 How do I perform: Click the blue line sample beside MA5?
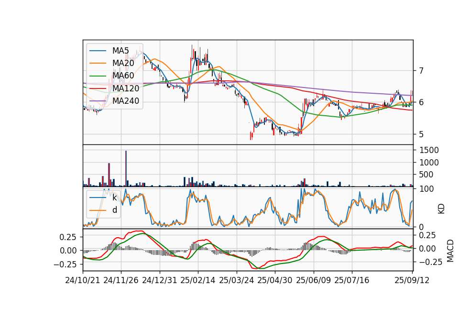pyautogui.click(x=98, y=51)
